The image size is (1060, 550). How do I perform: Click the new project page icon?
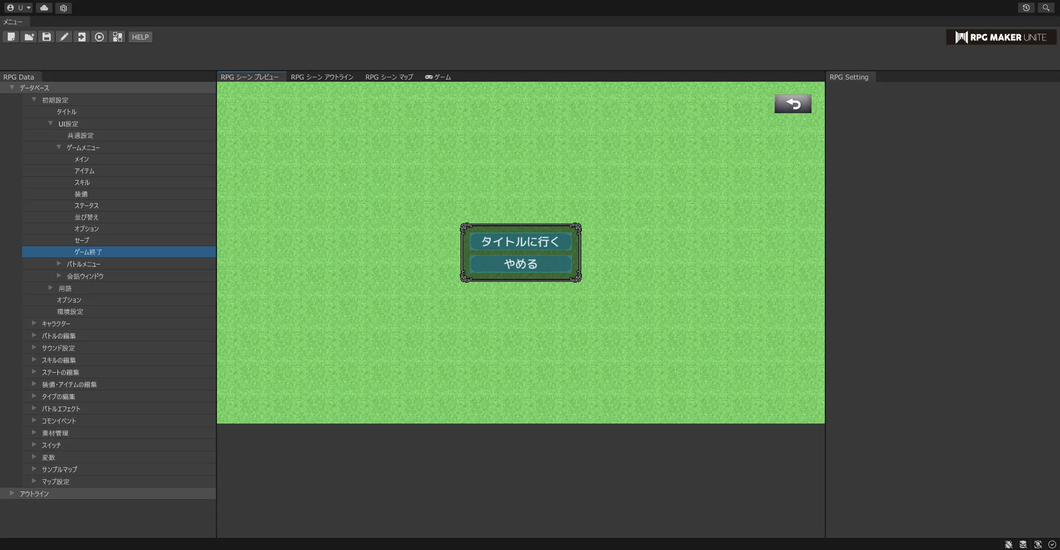(x=11, y=37)
